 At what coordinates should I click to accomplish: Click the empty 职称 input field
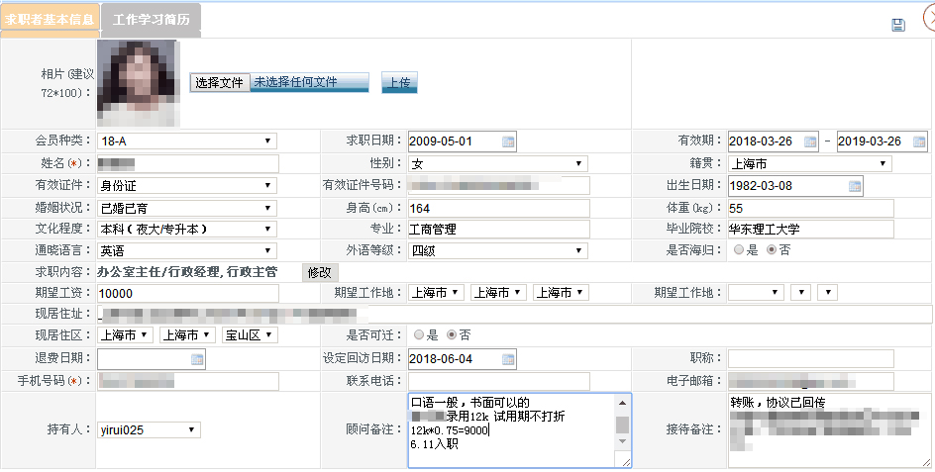point(811,359)
